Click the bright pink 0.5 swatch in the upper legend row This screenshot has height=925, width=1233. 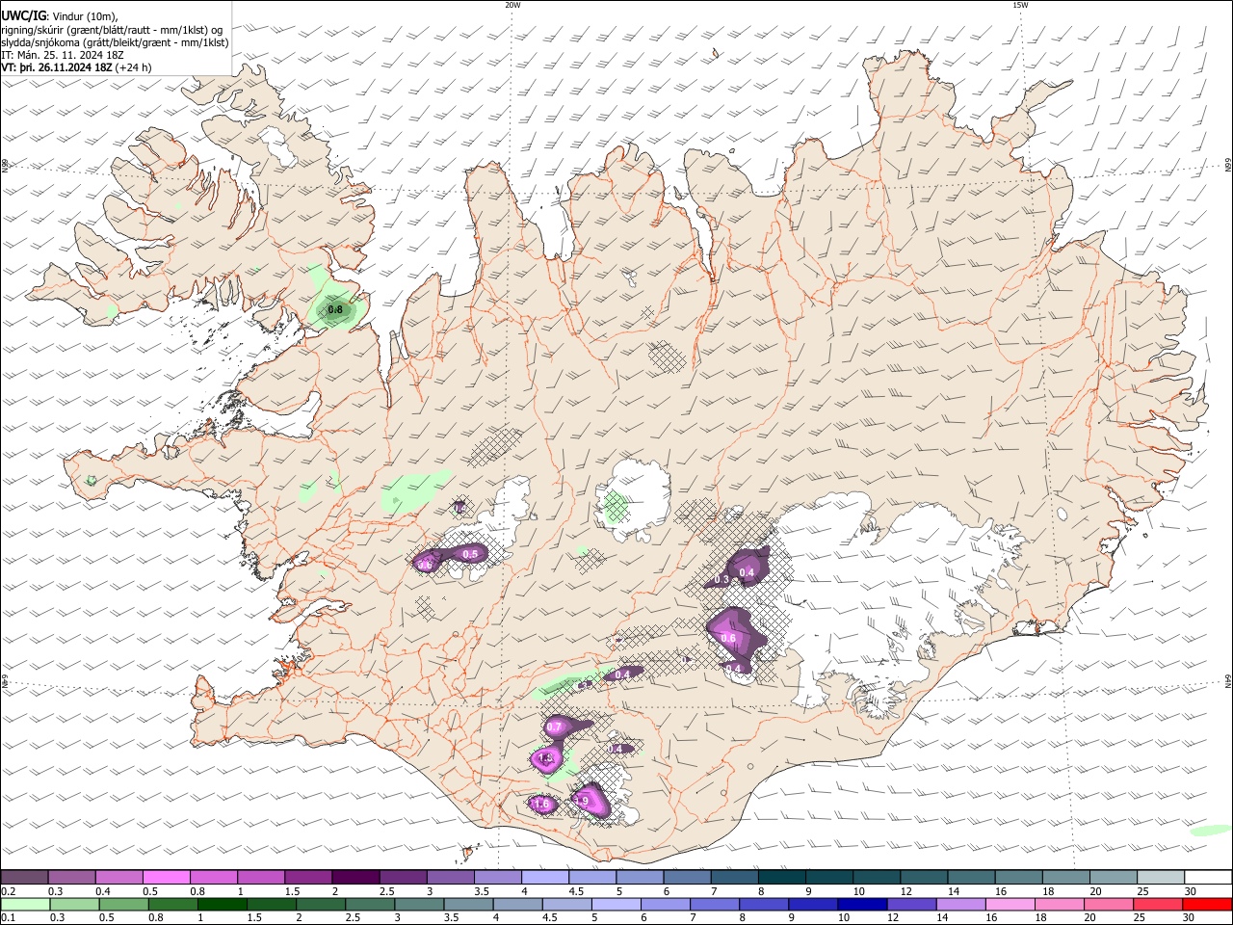tap(167, 877)
